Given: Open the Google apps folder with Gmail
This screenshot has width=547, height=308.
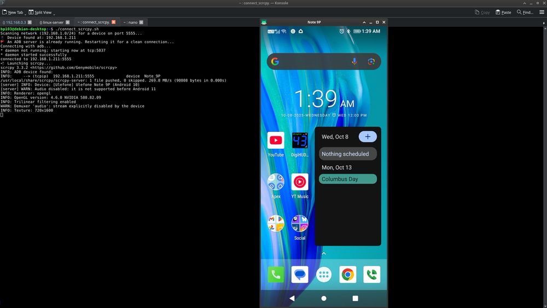Looking at the screenshot, I should pyautogui.click(x=276, y=223).
